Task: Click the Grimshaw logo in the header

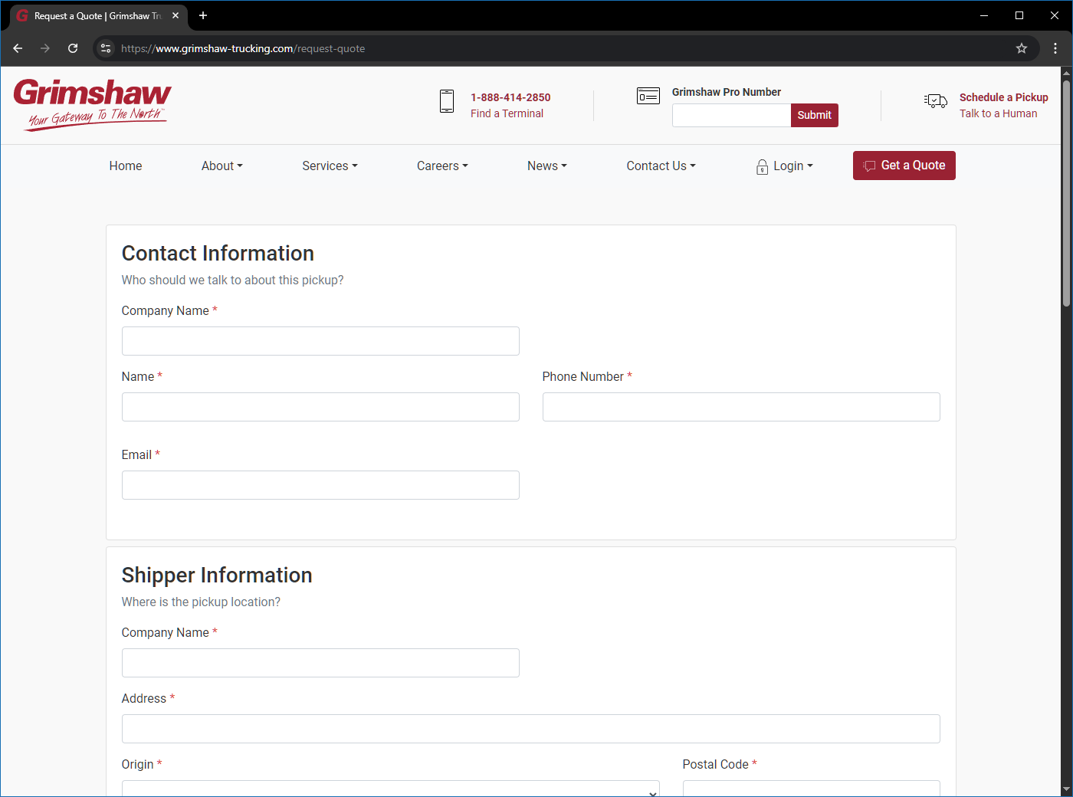Action: [x=93, y=105]
